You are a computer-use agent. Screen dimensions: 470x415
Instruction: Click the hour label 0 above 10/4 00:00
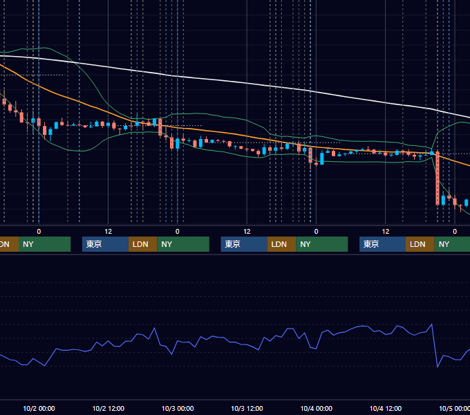click(x=317, y=232)
